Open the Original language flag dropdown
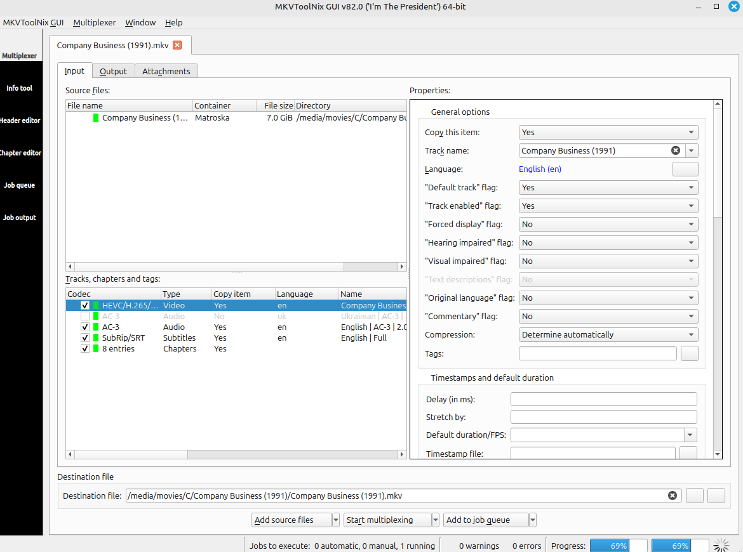 coord(608,298)
